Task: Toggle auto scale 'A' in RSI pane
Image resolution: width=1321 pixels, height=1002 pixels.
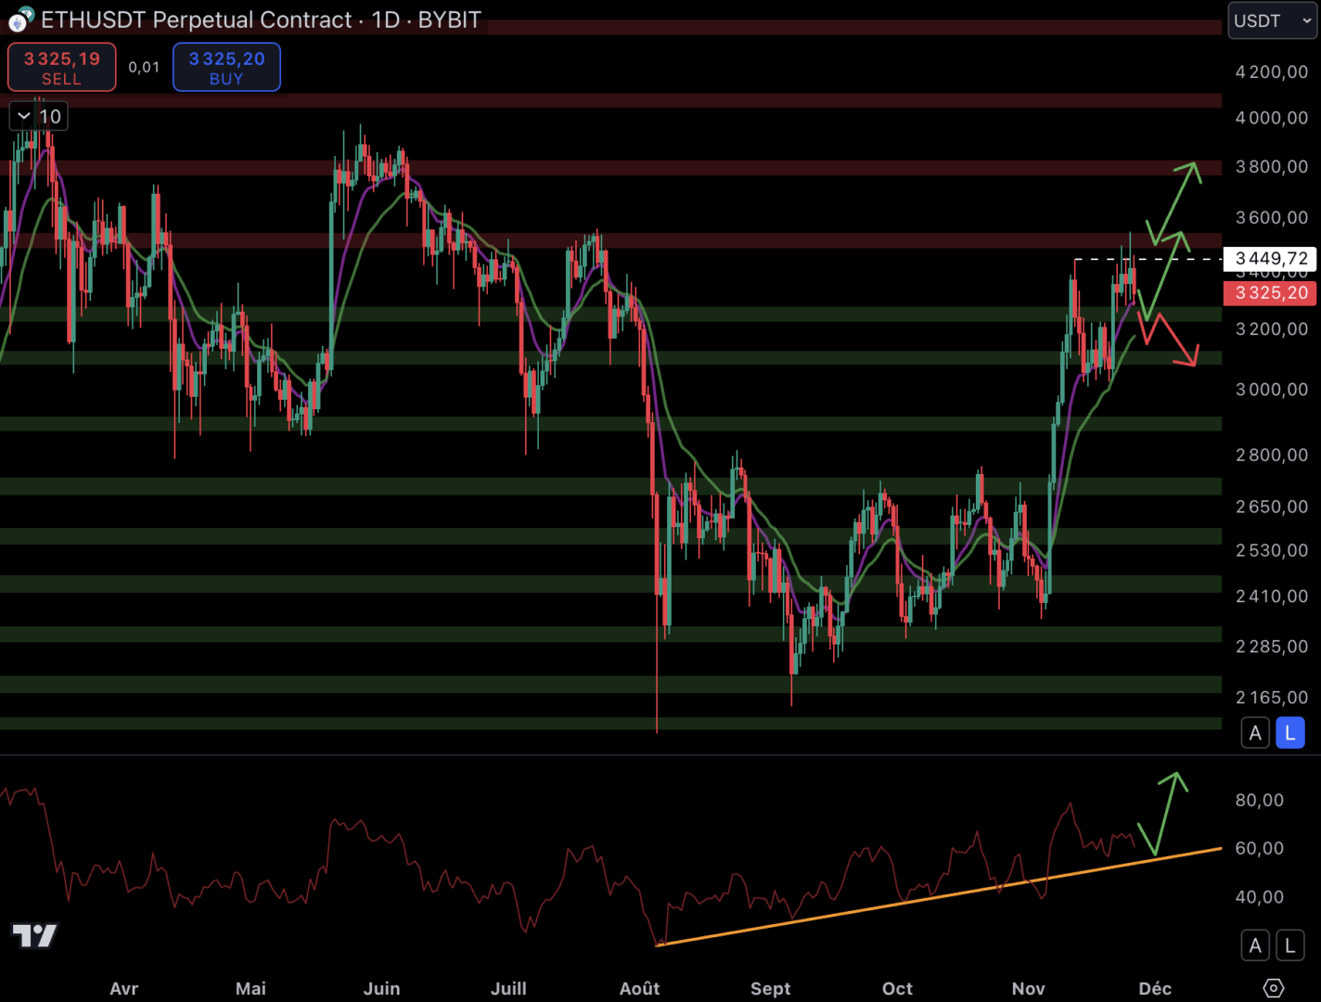Action: tap(1255, 945)
